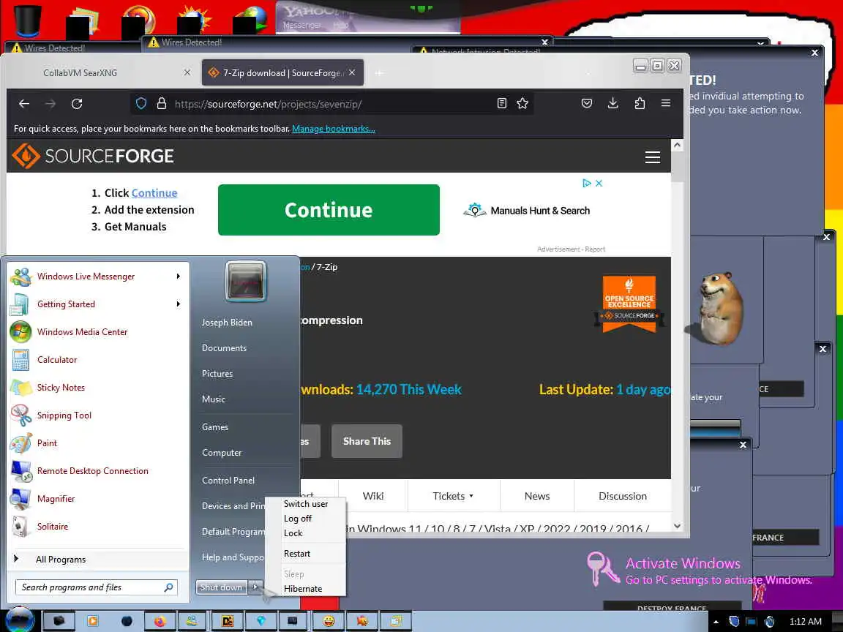843x632 pixels.
Task: Open AdChoices info triangle icon
Action: tap(587, 184)
